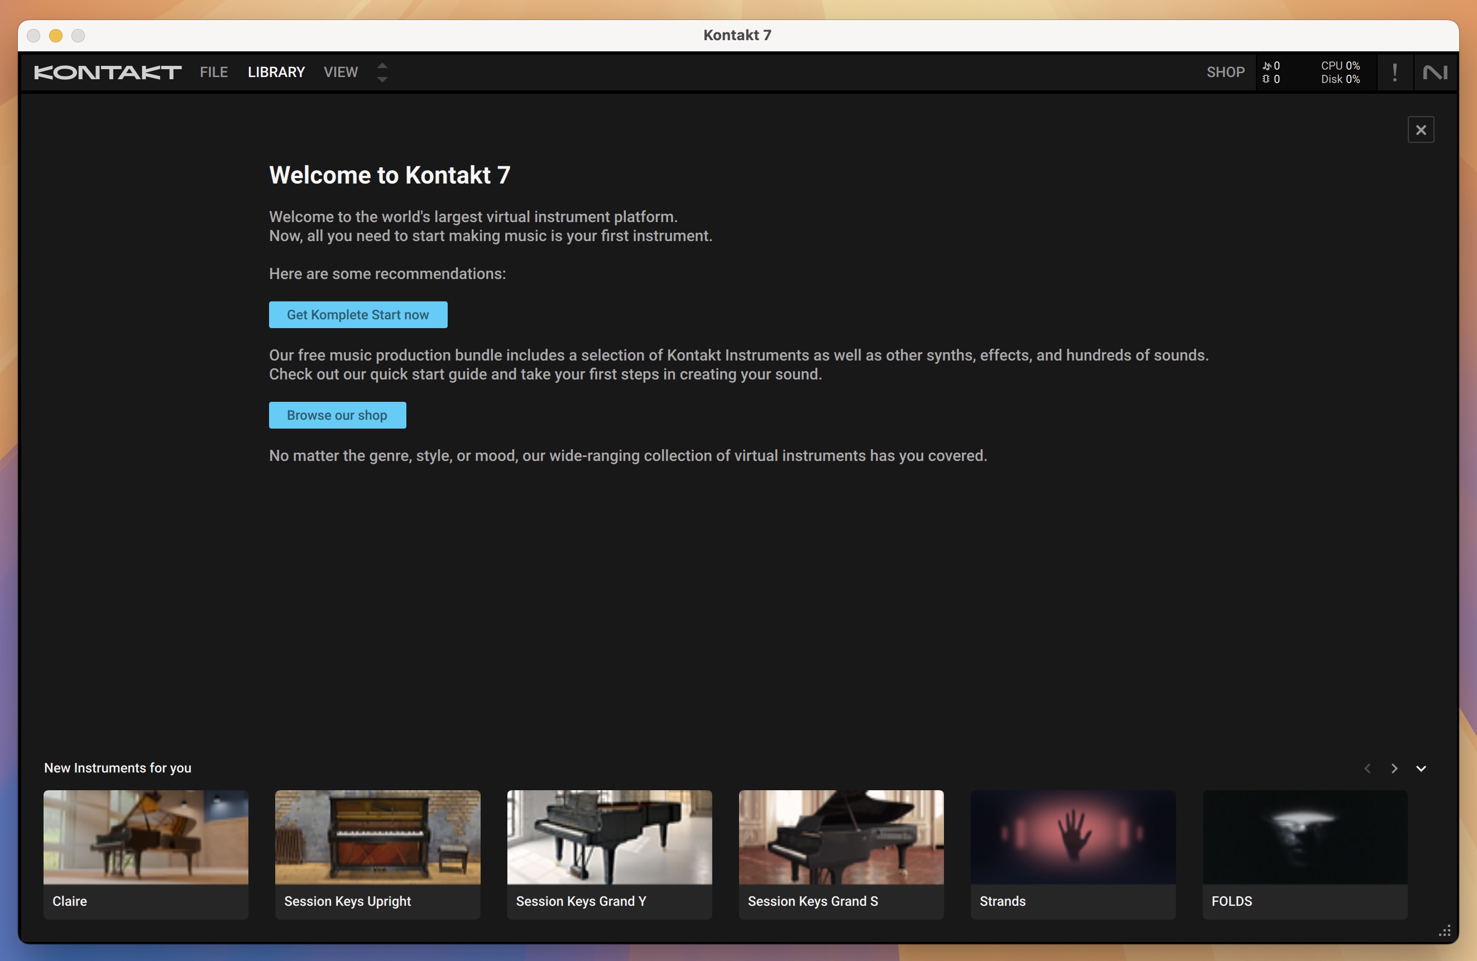Open the FOLDS instrument thumbnail
1477x961 pixels.
(x=1305, y=837)
